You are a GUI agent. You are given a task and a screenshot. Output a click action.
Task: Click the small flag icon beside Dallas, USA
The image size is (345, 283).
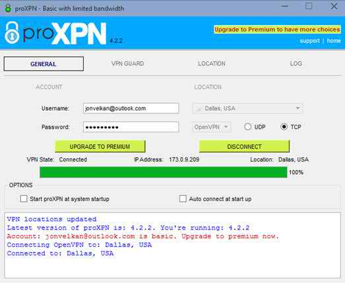click(199, 108)
